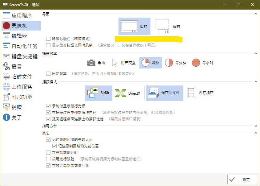Screen dimensions: 260x186
Task: Open the 临时文件 icon
Action: [x=6, y=76]
